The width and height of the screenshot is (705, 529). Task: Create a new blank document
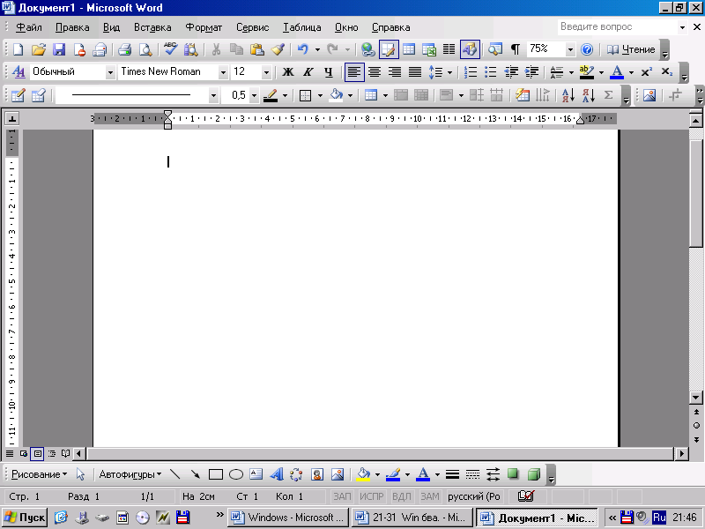(18, 49)
